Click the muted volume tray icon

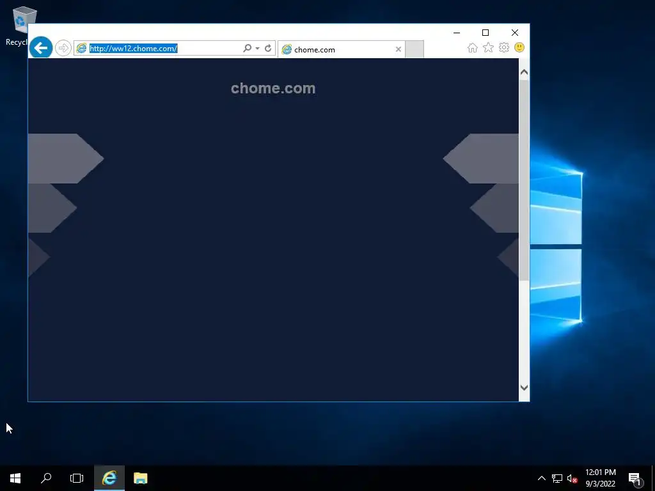click(x=572, y=478)
